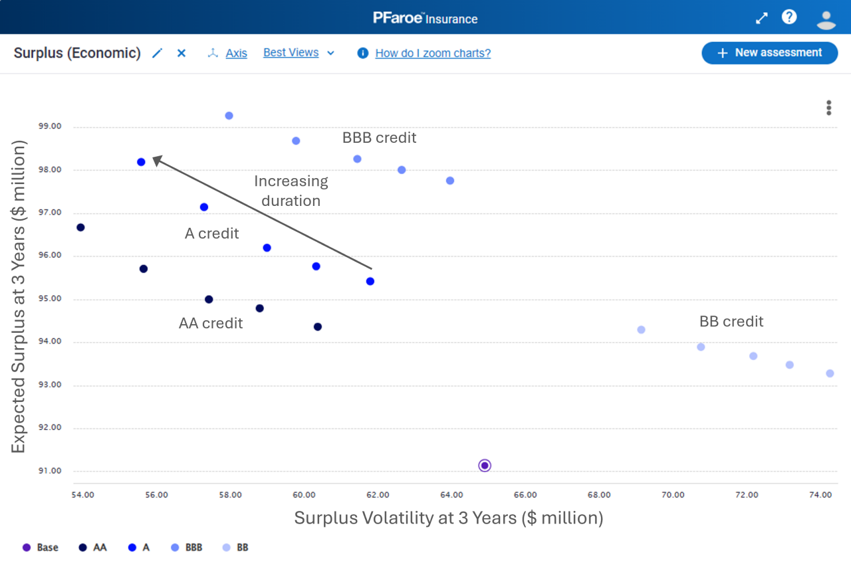Viewport: 851px width, 572px height.
Task: Toggle the BBB series in the legend
Action: point(187,547)
